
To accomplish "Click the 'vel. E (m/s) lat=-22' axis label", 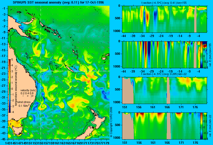I will coord(210,126).
